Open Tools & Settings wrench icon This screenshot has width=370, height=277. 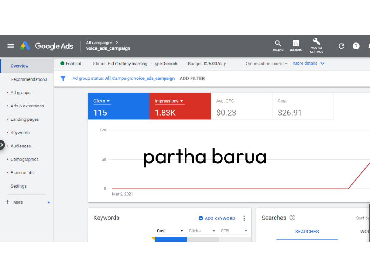pos(316,45)
